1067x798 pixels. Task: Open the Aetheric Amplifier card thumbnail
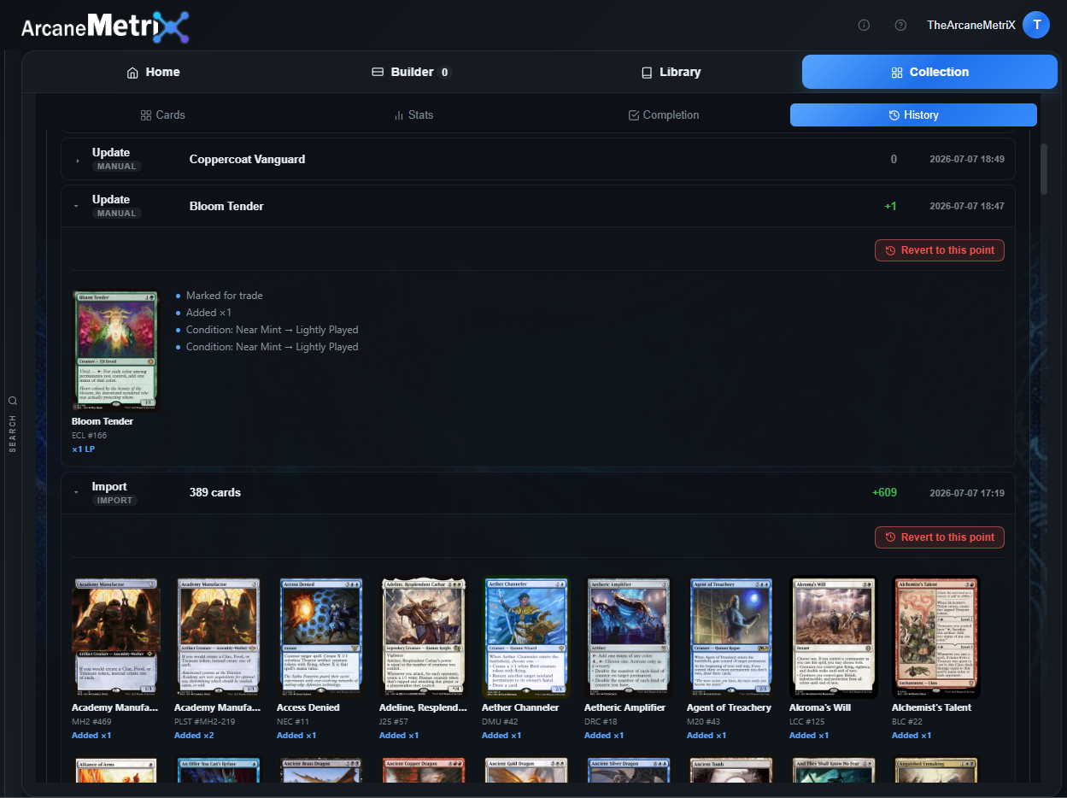click(628, 637)
